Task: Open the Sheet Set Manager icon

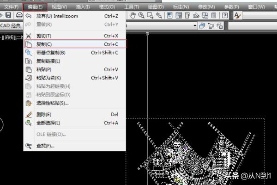Action: click(x=196, y=16)
